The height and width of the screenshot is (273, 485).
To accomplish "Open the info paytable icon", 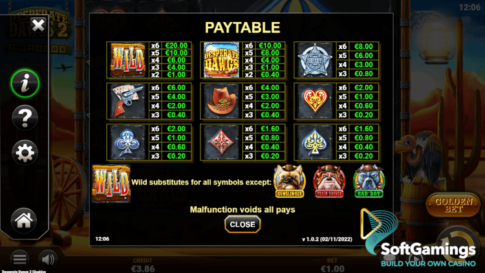I will pyautogui.click(x=25, y=83).
